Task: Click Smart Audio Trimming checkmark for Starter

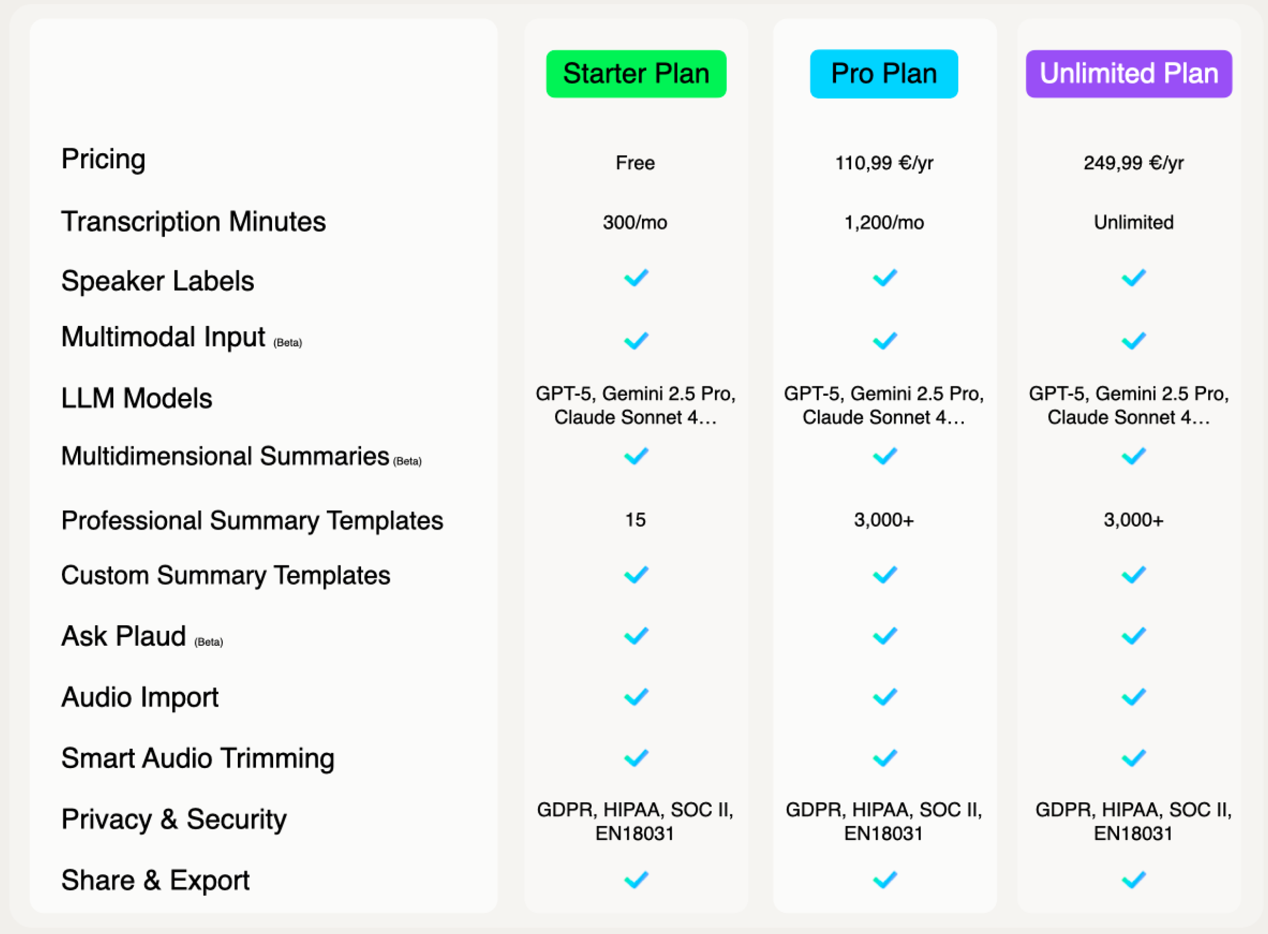Action: tap(636, 757)
